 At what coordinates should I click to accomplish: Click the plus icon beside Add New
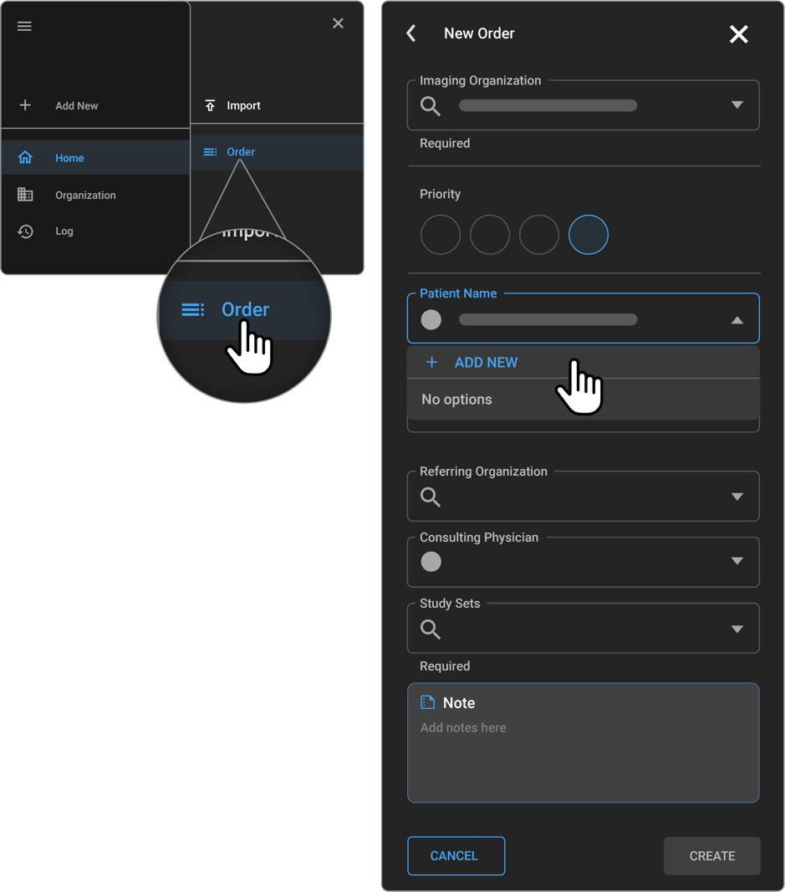pos(25,105)
